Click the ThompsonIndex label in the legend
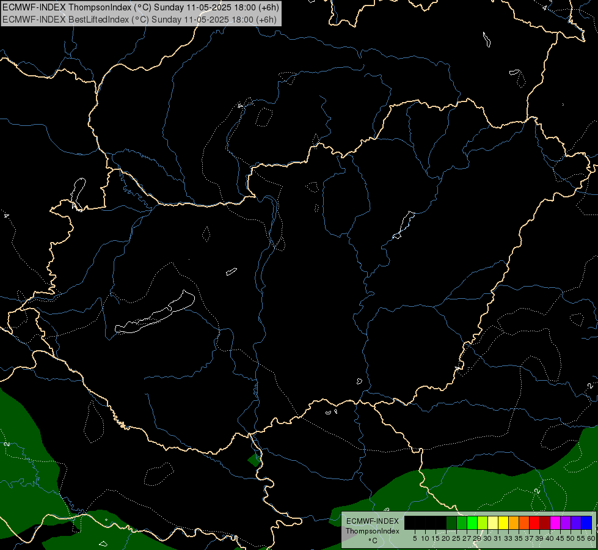Image resolution: width=598 pixels, height=550 pixels. [372, 531]
